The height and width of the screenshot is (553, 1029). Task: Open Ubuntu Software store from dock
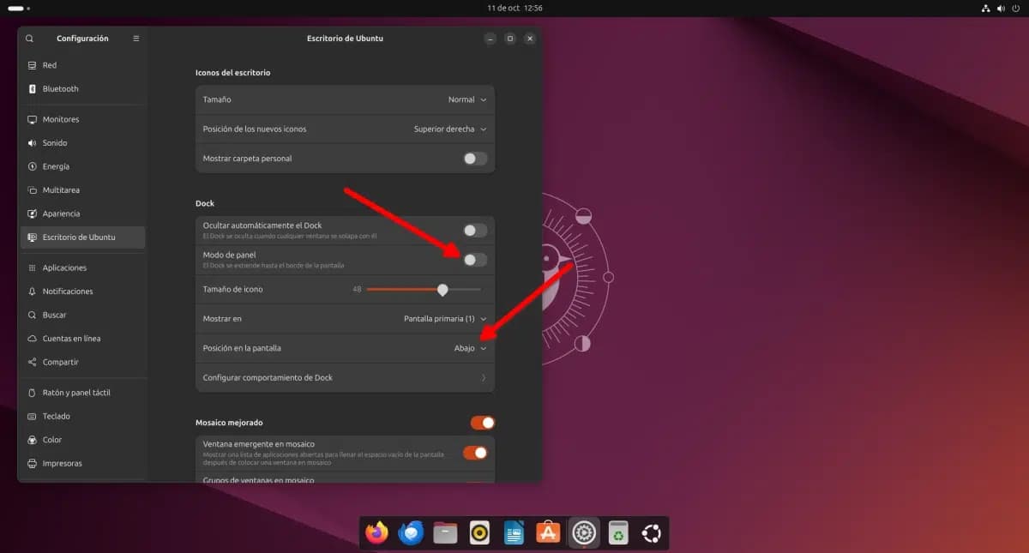click(548, 533)
